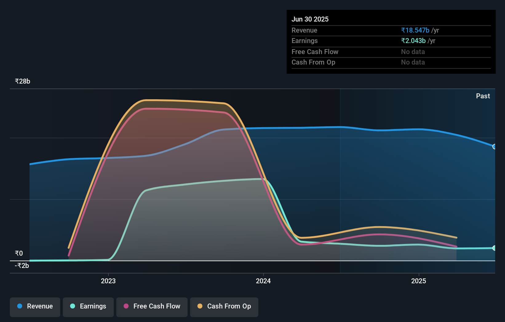The width and height of the screenshot is (505, 322).
Task: Click the 2025 x-axis label
Action: coord(419,281)
